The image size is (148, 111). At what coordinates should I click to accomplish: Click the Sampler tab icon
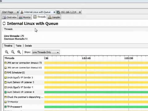click(x=50, y=17)
